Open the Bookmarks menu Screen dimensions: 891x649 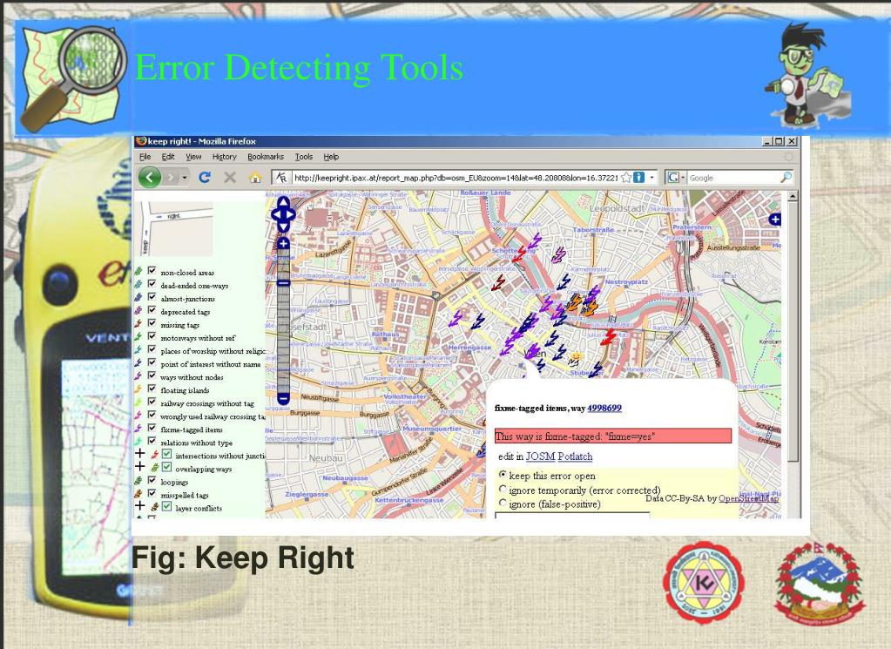coord(266,157)
